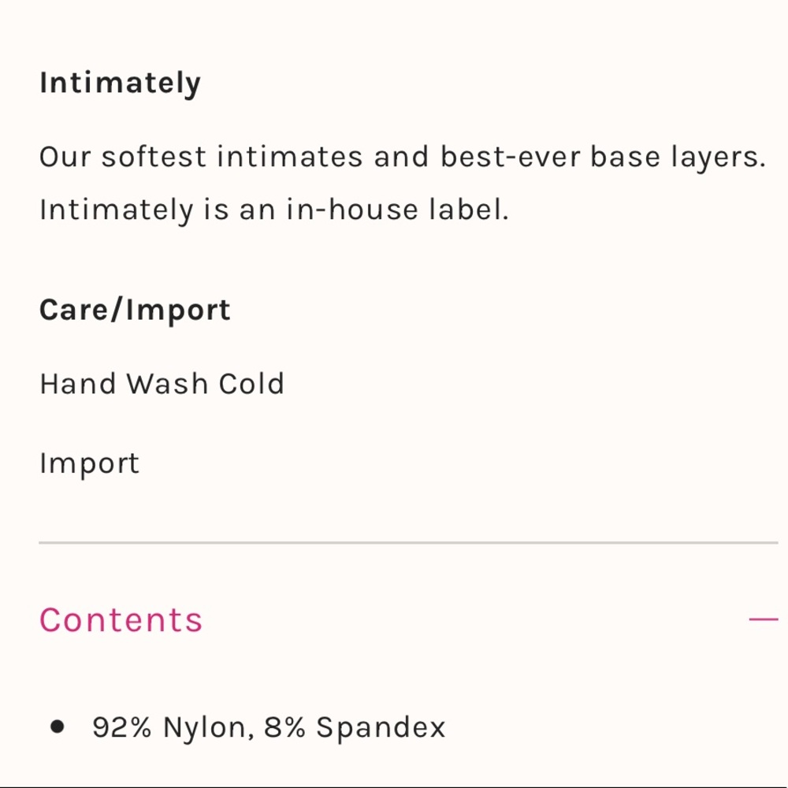Click 'best-ever base layers' phrase
788x788 pixels.
pyautogui.click(x=603, y=157)
